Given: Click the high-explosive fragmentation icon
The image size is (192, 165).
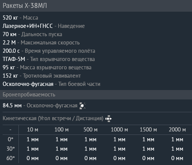Looking at the screenshot, I should [x=83, y=106].
